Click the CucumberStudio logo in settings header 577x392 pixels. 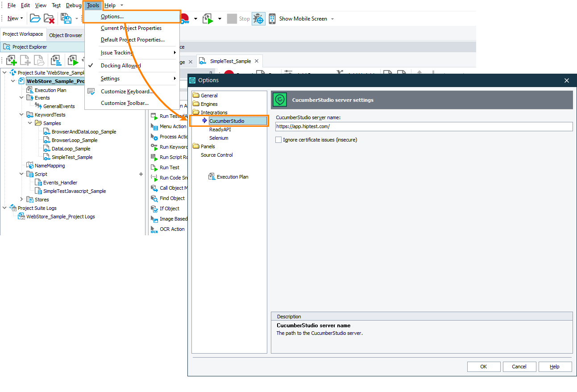click(280, 100)
